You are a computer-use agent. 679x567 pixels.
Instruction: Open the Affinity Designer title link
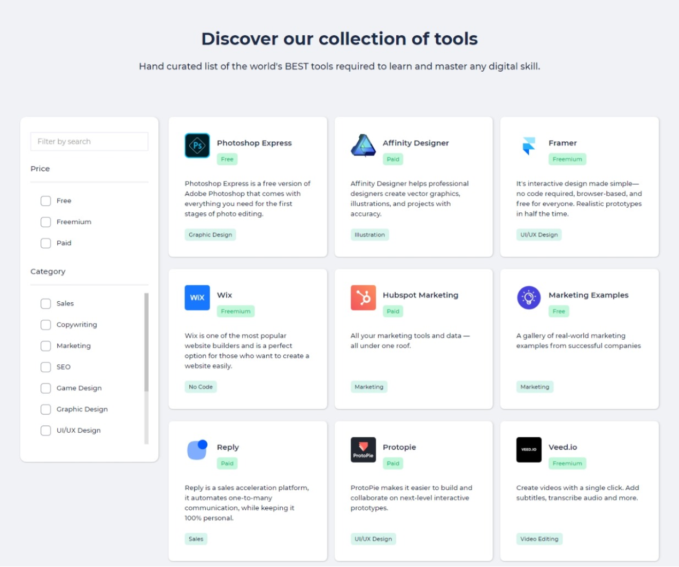tap(415, 143)
